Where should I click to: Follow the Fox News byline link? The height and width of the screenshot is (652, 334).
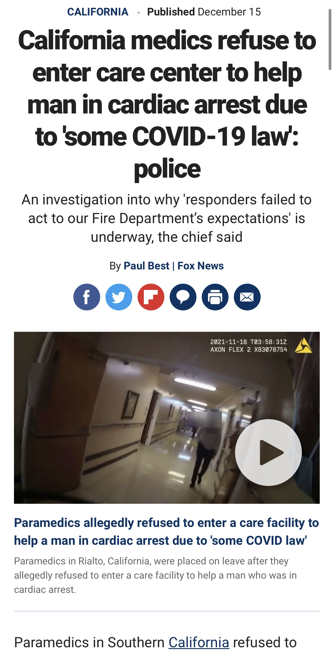[x=201, y=266]
